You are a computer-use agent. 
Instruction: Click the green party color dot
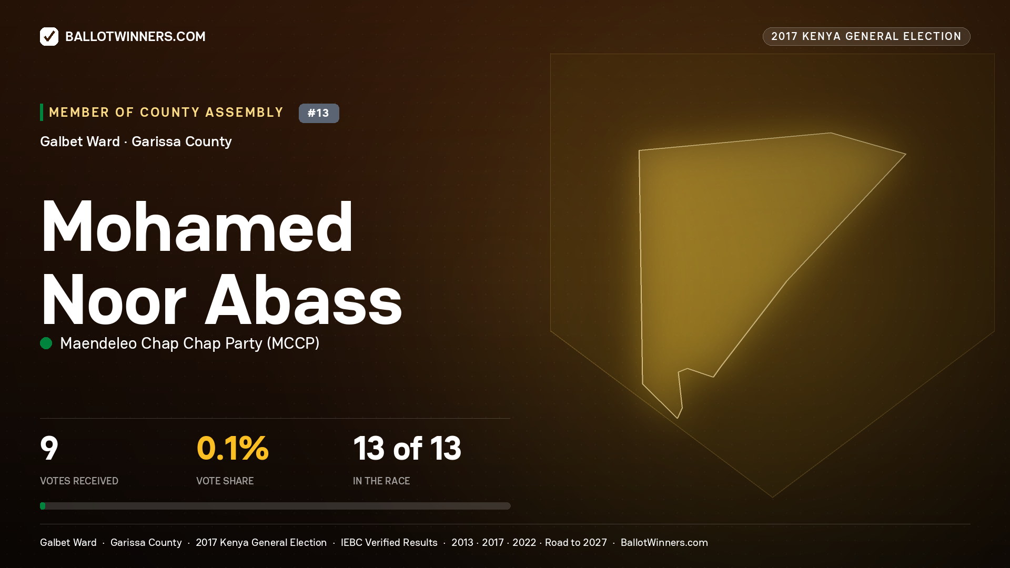point(46,343)
